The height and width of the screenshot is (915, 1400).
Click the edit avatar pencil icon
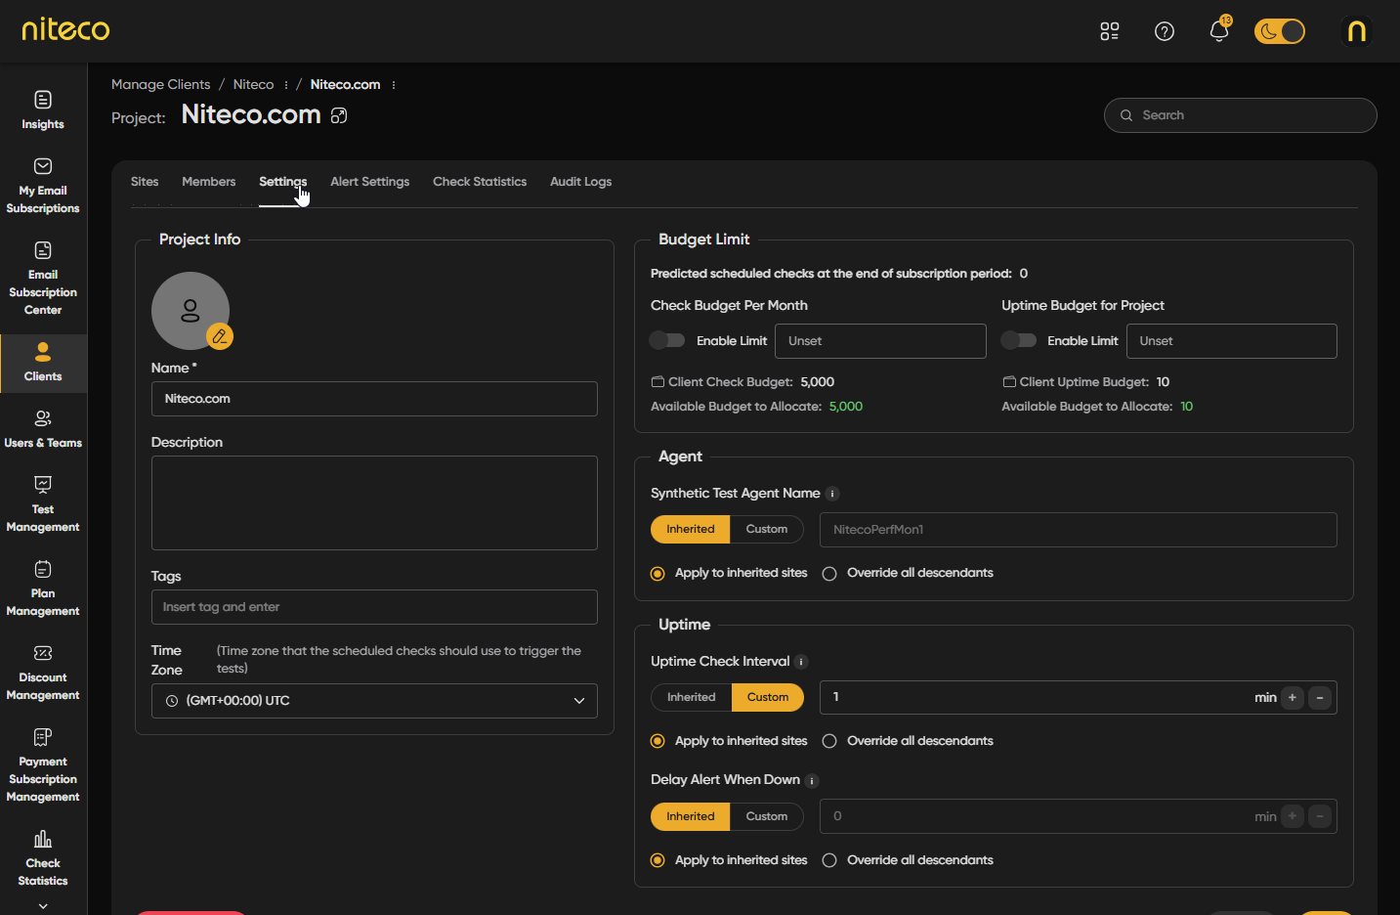click(220, 336)
